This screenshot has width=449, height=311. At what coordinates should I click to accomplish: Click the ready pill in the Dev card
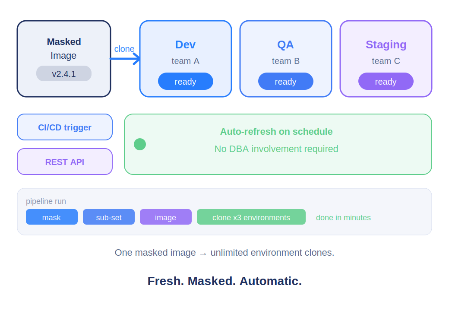[x=186, y=81]
